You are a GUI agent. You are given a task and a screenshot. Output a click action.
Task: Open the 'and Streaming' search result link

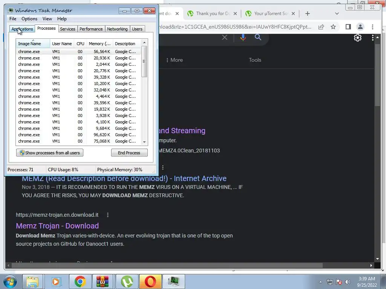[182, 131]
